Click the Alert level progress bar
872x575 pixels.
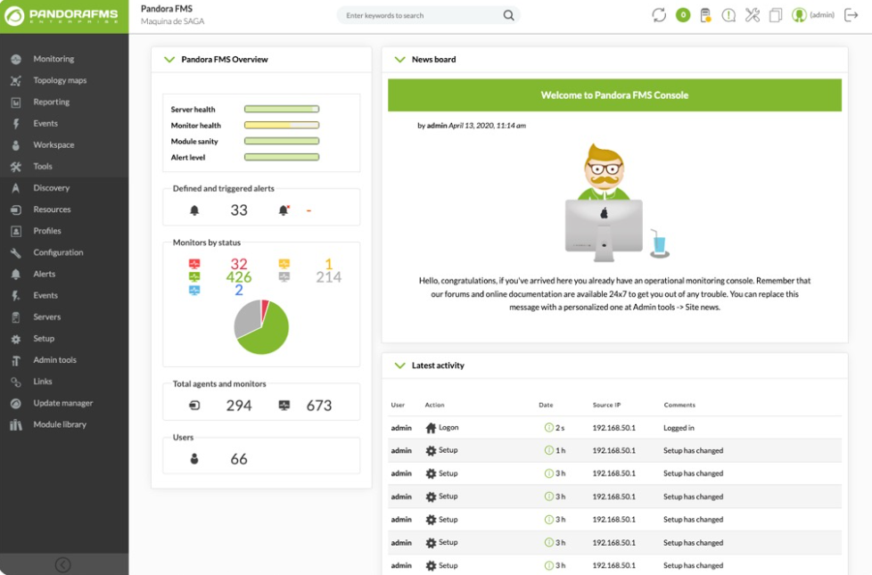point(282,158)
